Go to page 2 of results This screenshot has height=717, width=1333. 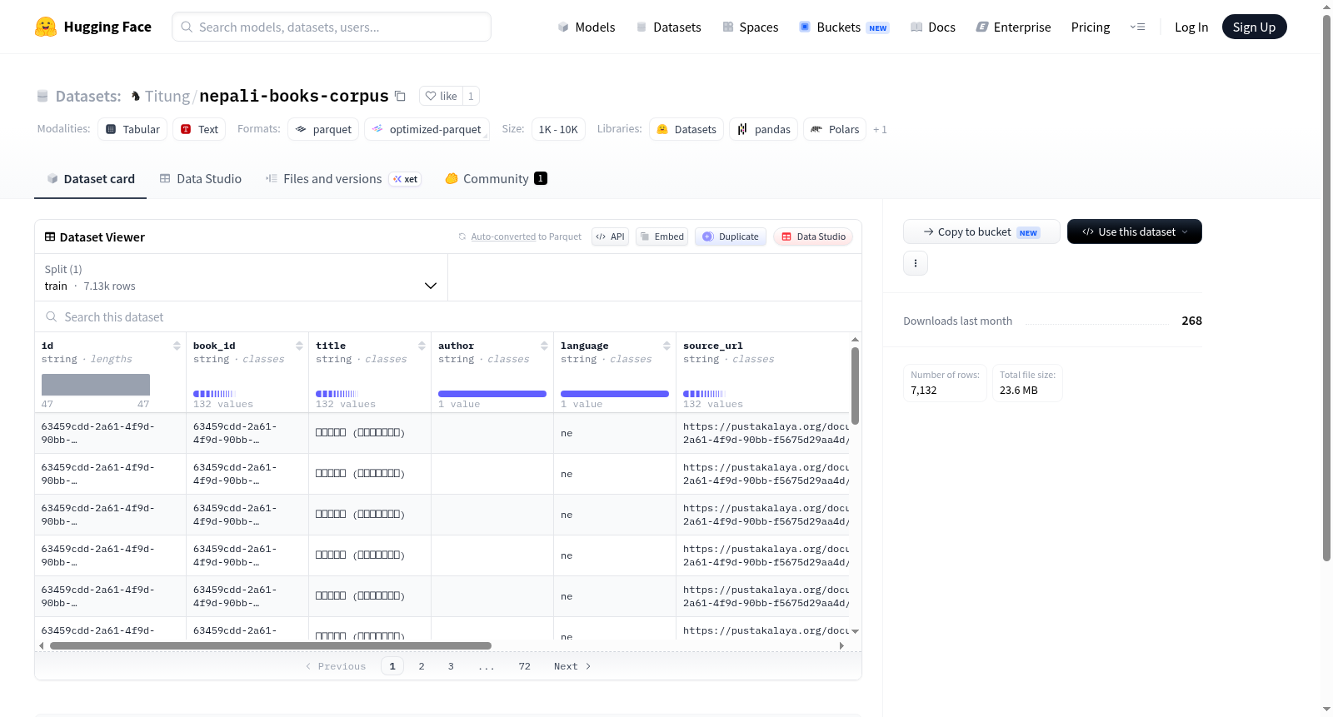[x=422, y=666]
